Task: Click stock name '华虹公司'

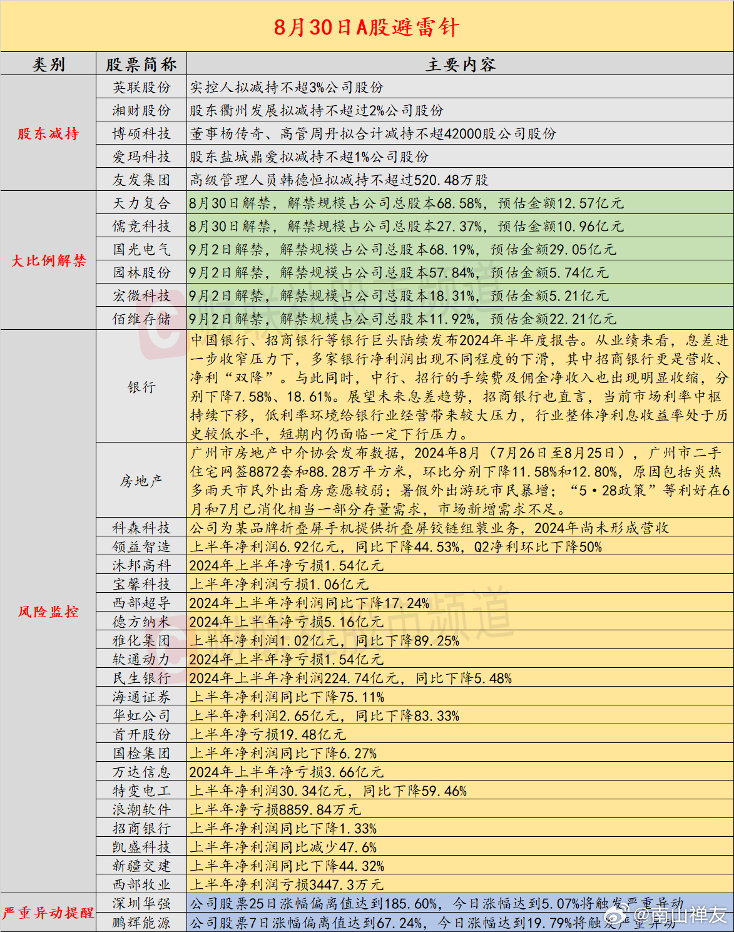Action: coord(141,715)
